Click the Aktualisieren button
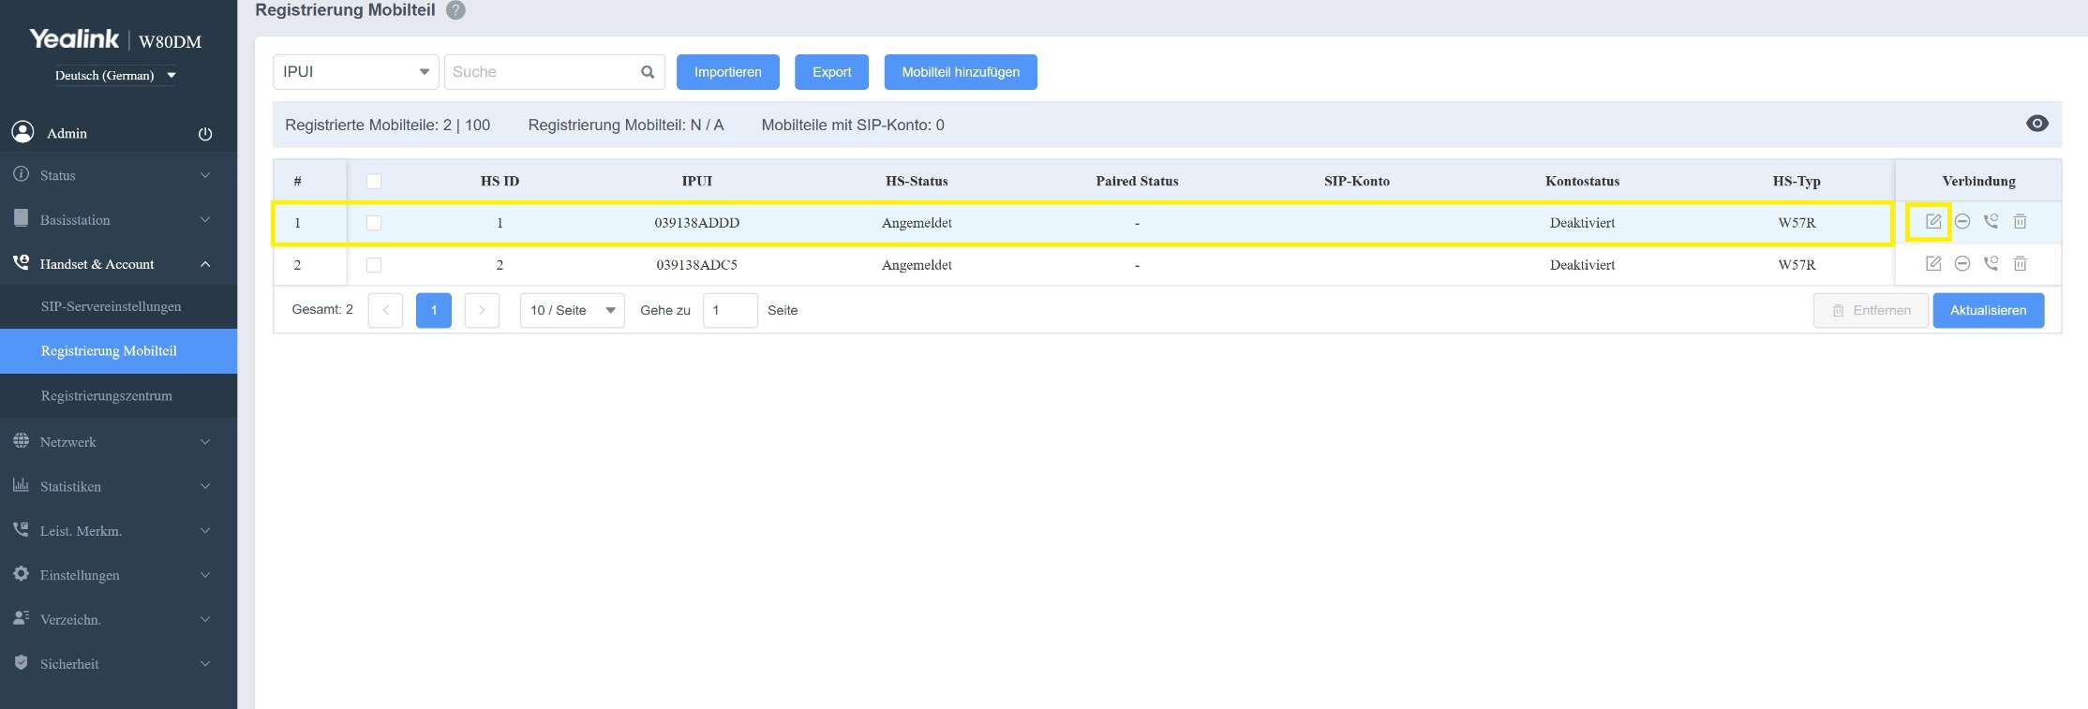 [1988, 310]
